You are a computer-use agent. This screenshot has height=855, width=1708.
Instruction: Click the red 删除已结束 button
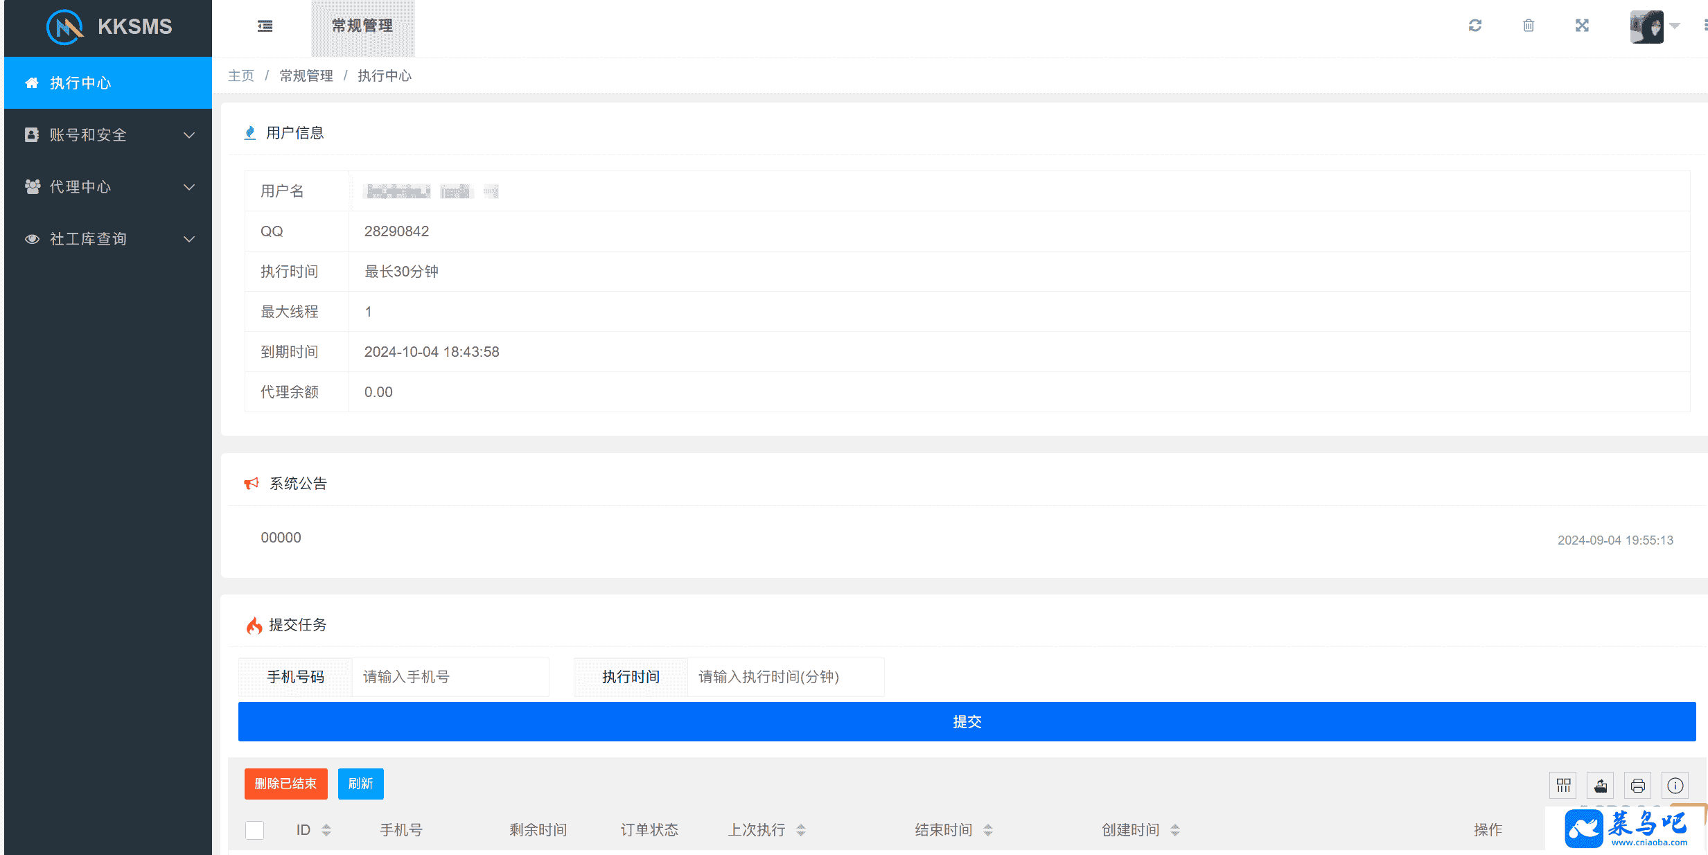(x=285, y=784)
